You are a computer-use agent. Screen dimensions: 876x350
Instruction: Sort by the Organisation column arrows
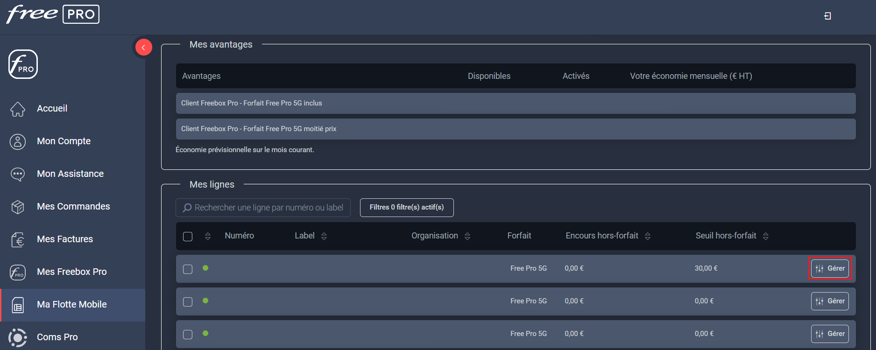pos(467,236)
